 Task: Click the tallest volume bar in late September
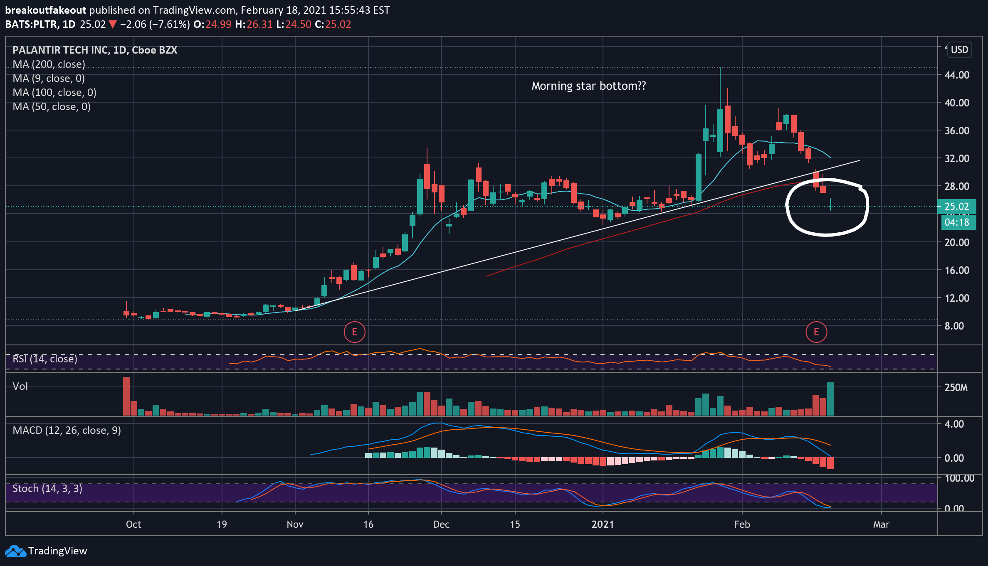click(x=126, y=396)
